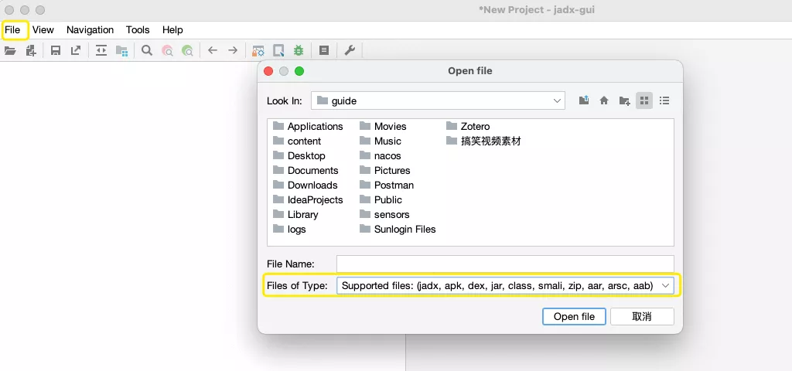Select the logs folder
792x371 pixels.
coord(289,229)
